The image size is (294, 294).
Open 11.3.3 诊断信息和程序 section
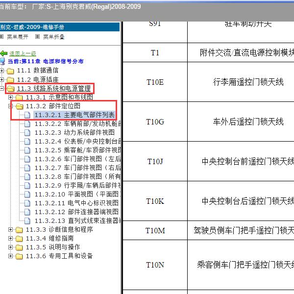(x=59, y=229)
